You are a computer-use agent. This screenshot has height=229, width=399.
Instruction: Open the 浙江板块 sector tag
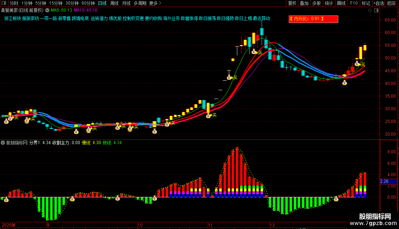click(12, 19)
